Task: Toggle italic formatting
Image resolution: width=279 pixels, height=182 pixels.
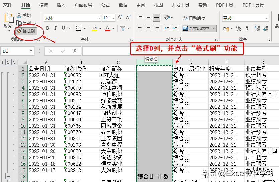Action: [x=55, y=28]
